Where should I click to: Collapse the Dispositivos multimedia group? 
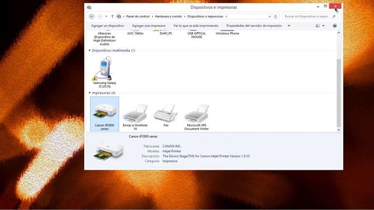tap(89, 50)
